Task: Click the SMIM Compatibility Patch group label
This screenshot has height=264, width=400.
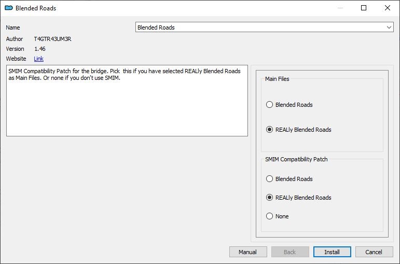Action: [296, 159]
